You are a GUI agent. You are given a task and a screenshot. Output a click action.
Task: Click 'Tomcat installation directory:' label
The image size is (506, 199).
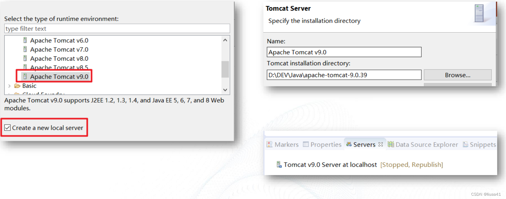[x=309, y=63]
